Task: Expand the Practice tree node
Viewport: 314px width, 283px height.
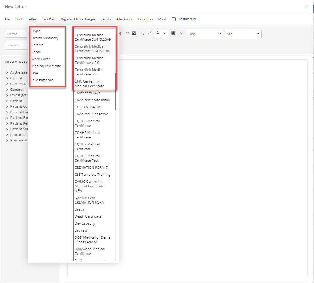Action: click(7, 135)
